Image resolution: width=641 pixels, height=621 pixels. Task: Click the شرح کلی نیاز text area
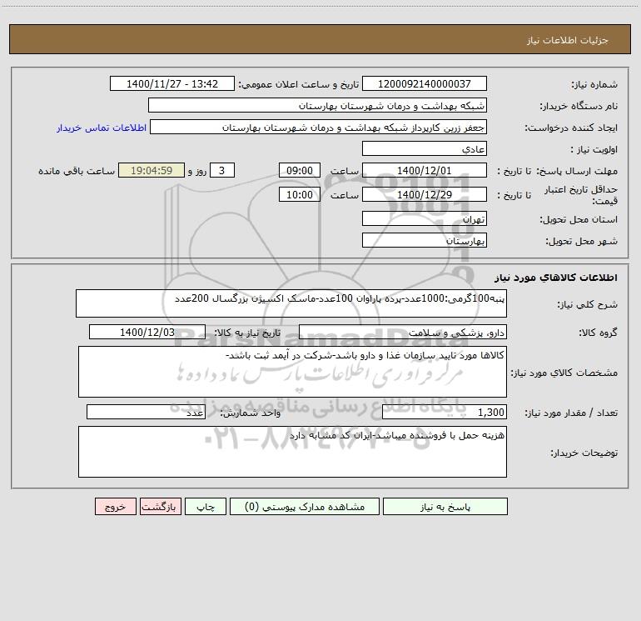[291, 303]
